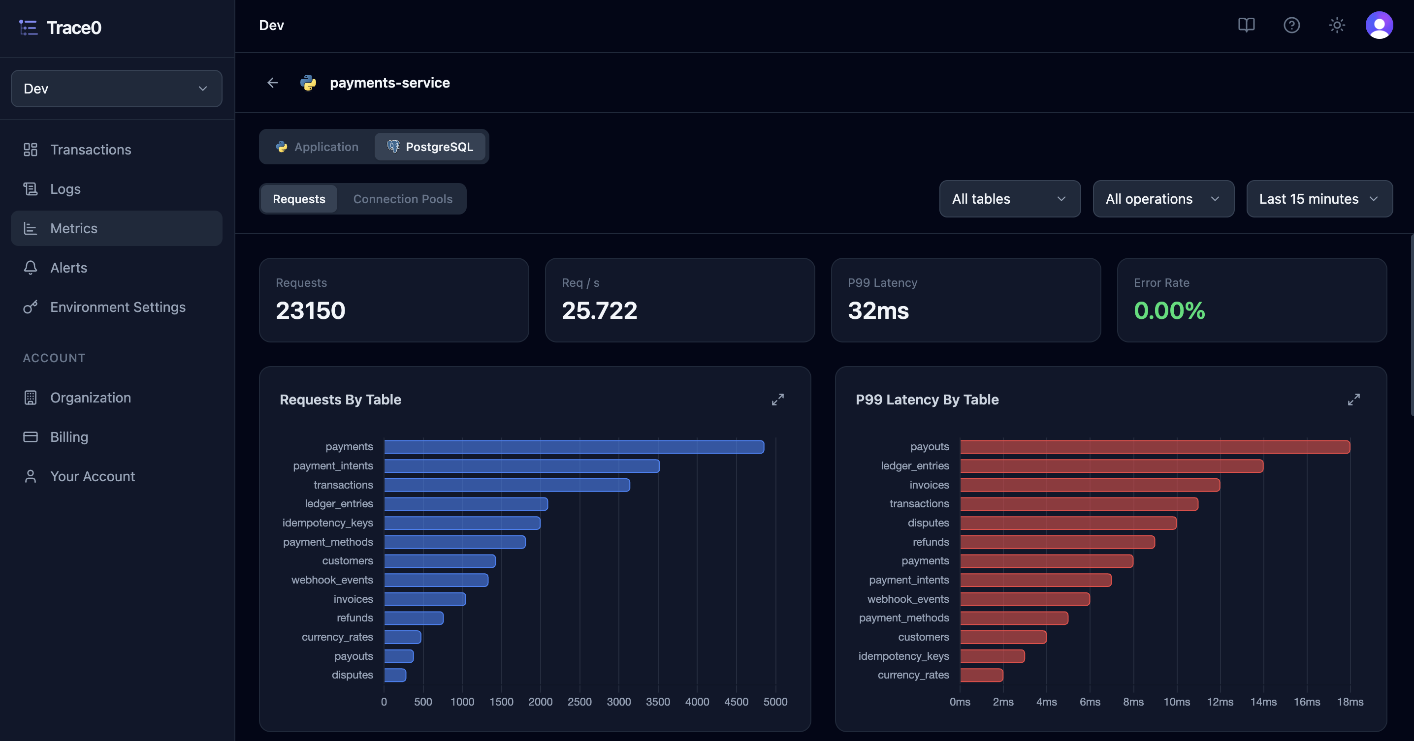Click the payments bar in Requests chart
Viewport: 1414px width, 741px height.
574,447
